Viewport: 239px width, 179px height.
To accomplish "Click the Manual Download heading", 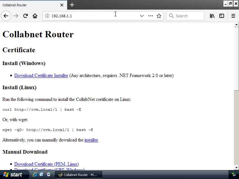I will coord(25,152).
